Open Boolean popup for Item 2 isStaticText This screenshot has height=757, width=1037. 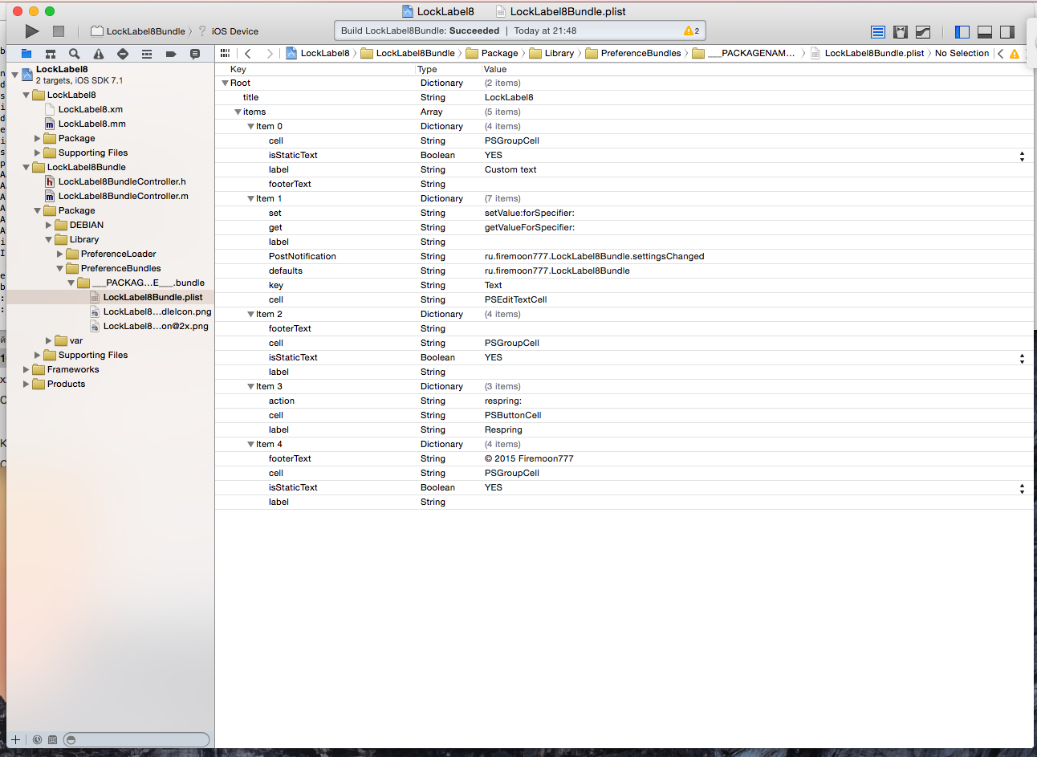[x=1022, y=358]
